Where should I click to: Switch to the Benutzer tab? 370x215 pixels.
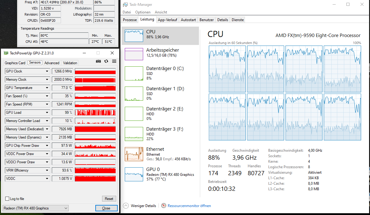point(207,20)
